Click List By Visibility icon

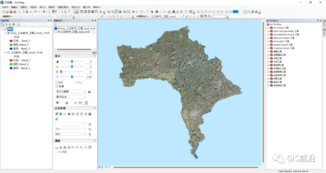pos(10,24)
